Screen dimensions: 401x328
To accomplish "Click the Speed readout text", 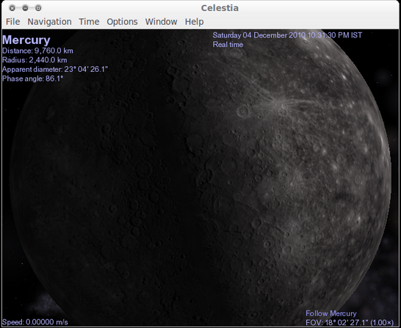I will pos(35,322).
